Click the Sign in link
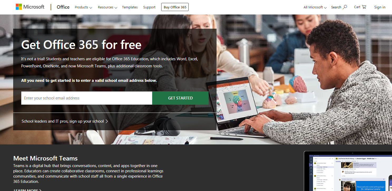Screen dimensions: 392x191 pyautogui.click(x=380, y=7)
